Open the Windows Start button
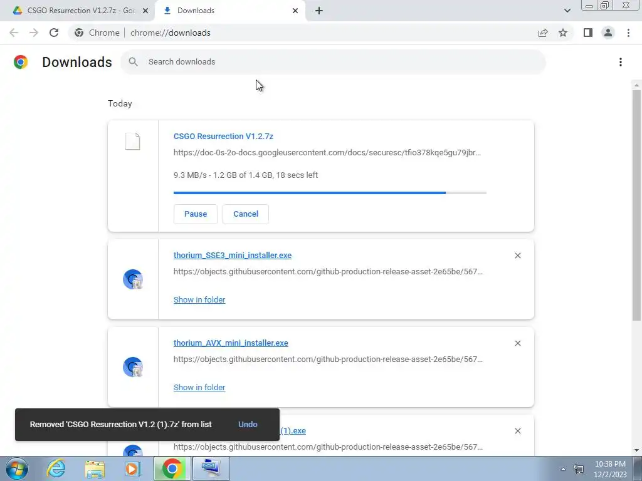Image resolution: width=642 pixels, height=481 pixels. click(17, 468)
